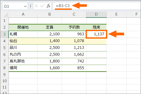This screenshot has height=94, width=141.
Task: Select empty 残席 cell in 烏丸御池 row
Action: point(96,61)
